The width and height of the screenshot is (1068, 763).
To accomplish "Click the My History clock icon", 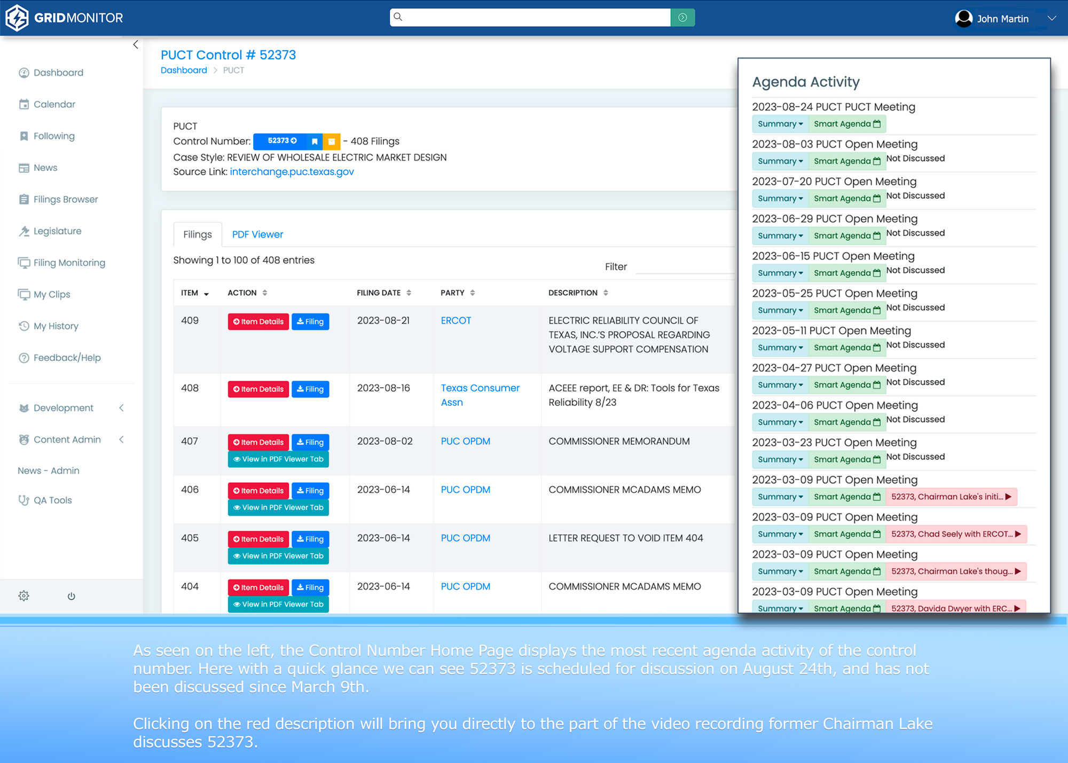I will (x=24, y=326).
